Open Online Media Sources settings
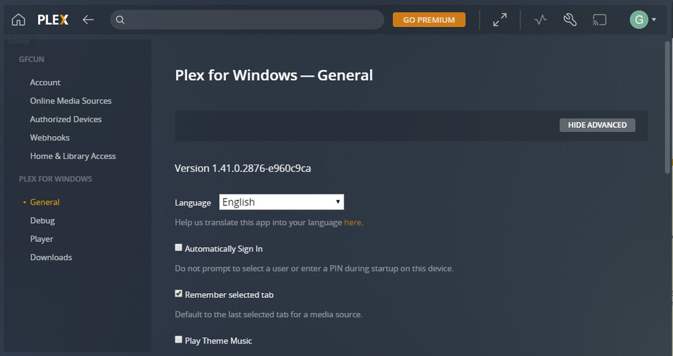673x356 pixels. pos(71,101)
